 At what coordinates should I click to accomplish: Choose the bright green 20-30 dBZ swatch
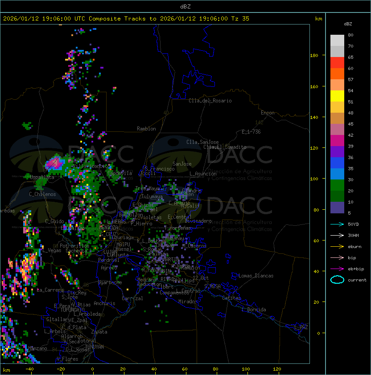coord(337,185)
